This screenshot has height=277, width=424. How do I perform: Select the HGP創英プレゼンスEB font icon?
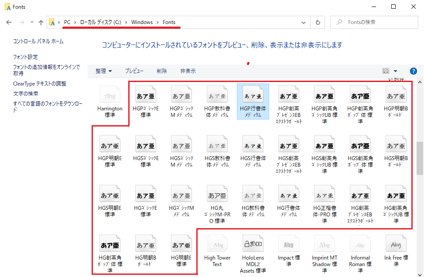(289, 94)
